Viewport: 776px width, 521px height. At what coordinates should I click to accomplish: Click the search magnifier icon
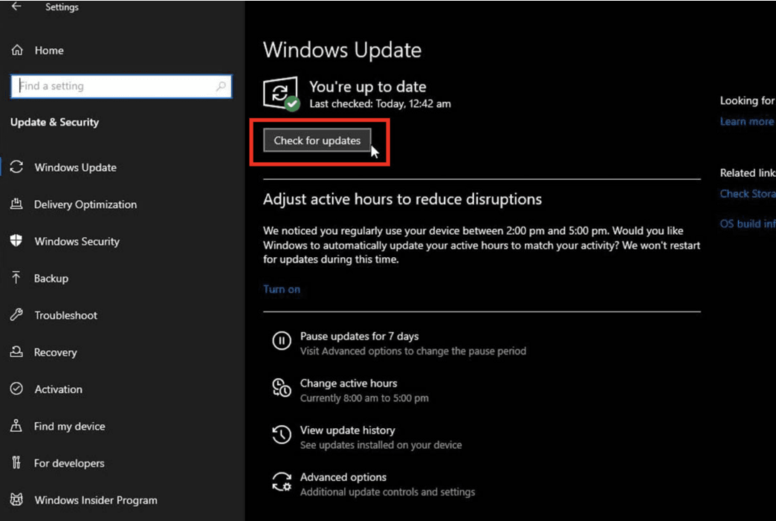click(x=221, y=86)
